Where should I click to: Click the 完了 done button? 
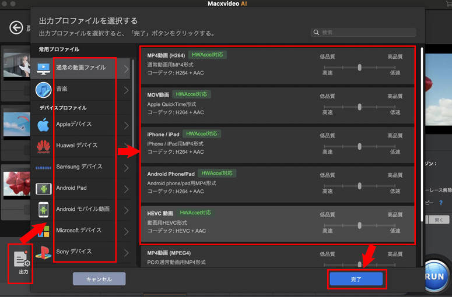tap(356, 280)
